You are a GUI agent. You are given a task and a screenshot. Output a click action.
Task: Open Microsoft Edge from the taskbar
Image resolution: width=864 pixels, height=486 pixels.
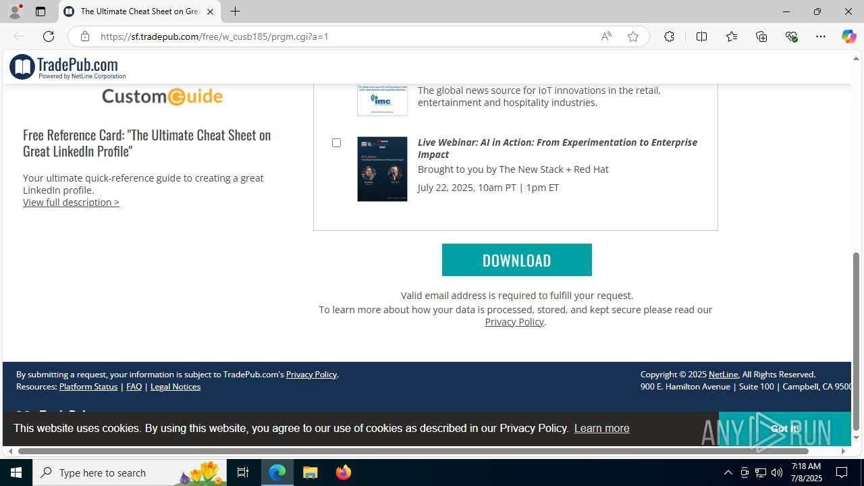(277, 473)
